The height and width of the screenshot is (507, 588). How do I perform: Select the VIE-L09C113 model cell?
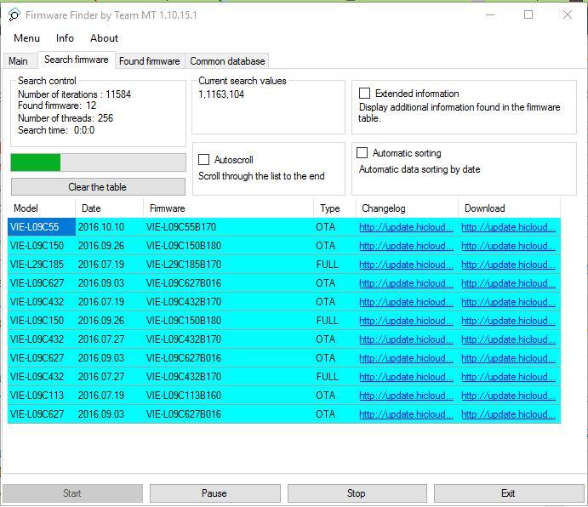coord(41,396)
